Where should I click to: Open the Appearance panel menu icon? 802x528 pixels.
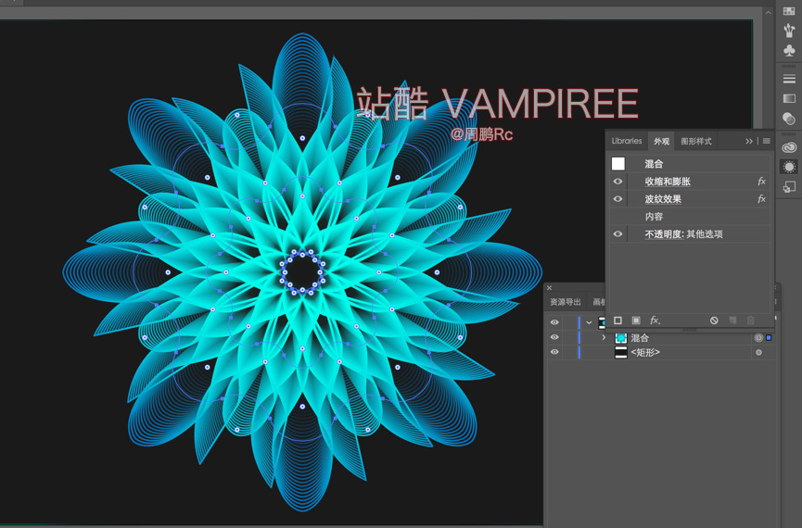coord(766,141)
